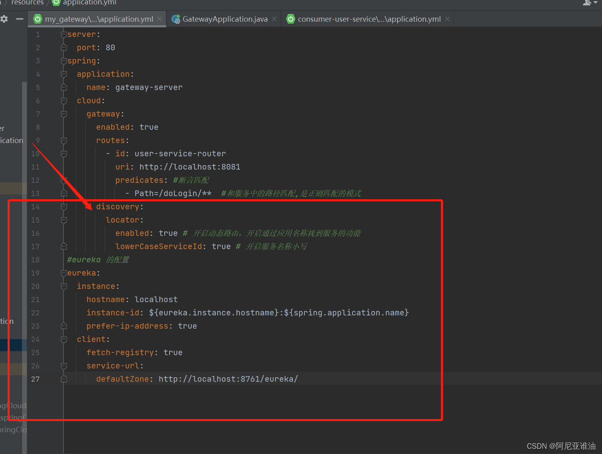
Task: Click line number 27 in the gutter
Action: [35, 379]
